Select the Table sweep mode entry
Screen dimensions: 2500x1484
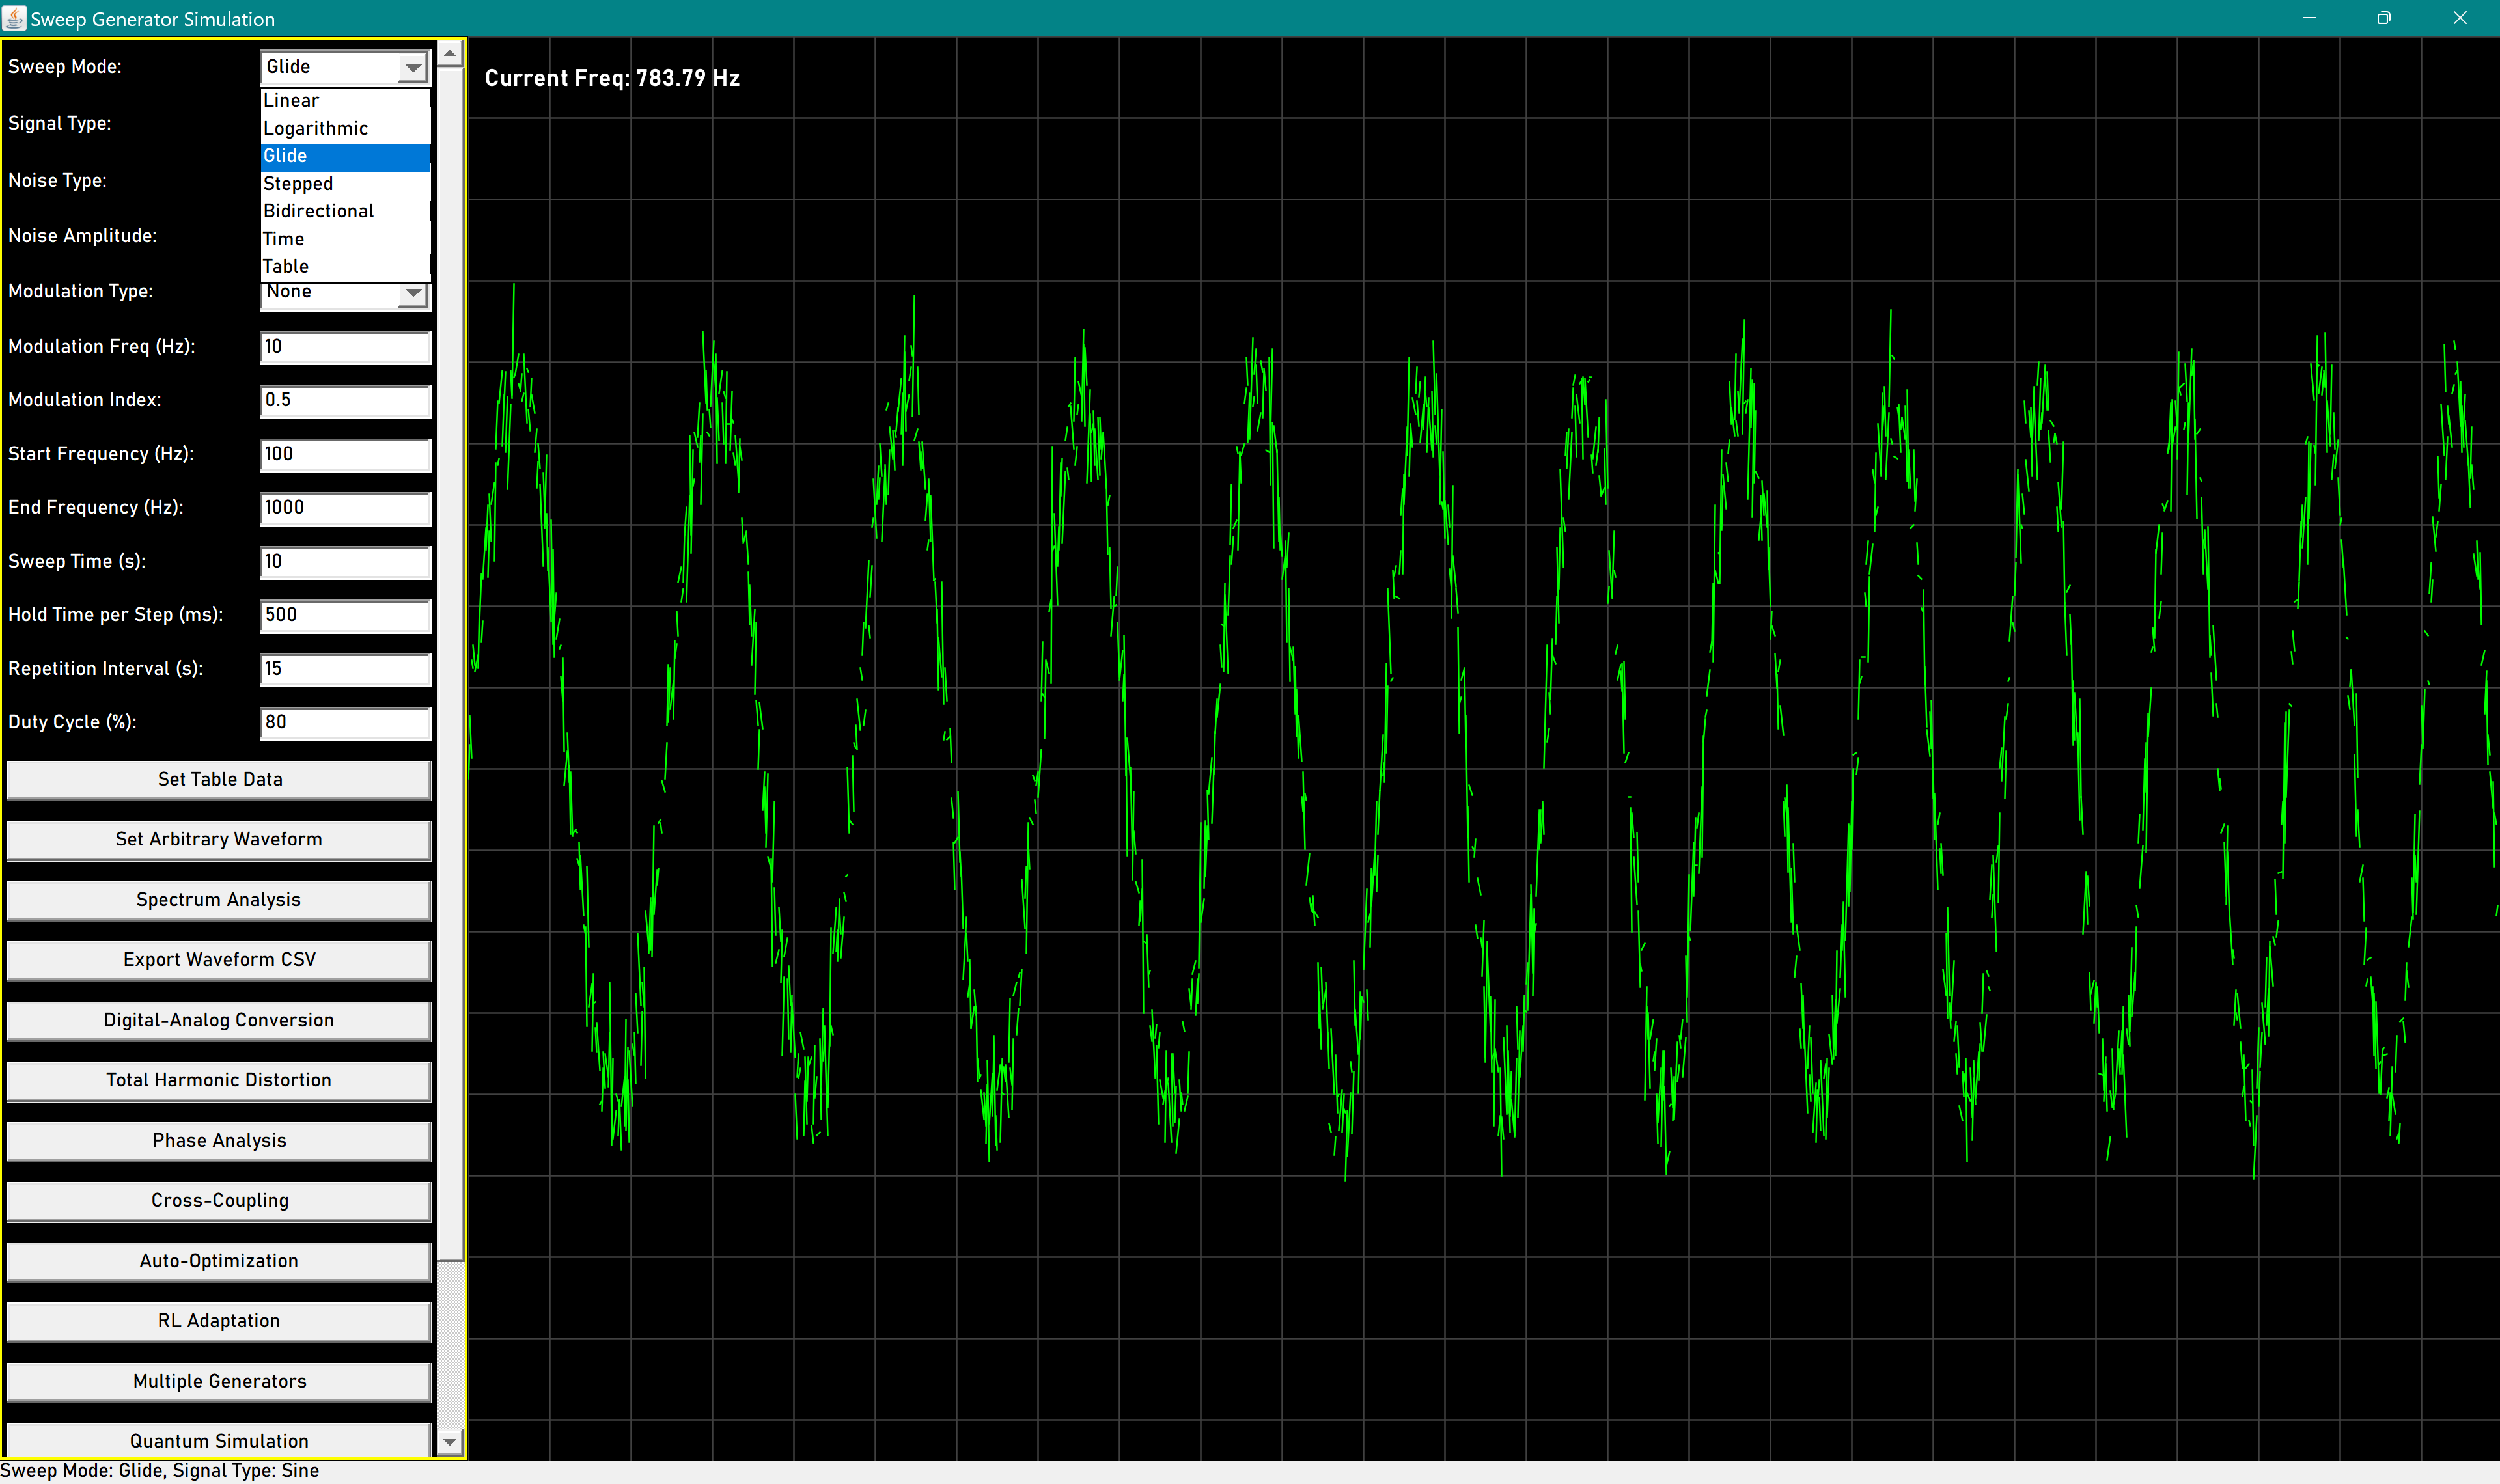click(x=344, y=267)
